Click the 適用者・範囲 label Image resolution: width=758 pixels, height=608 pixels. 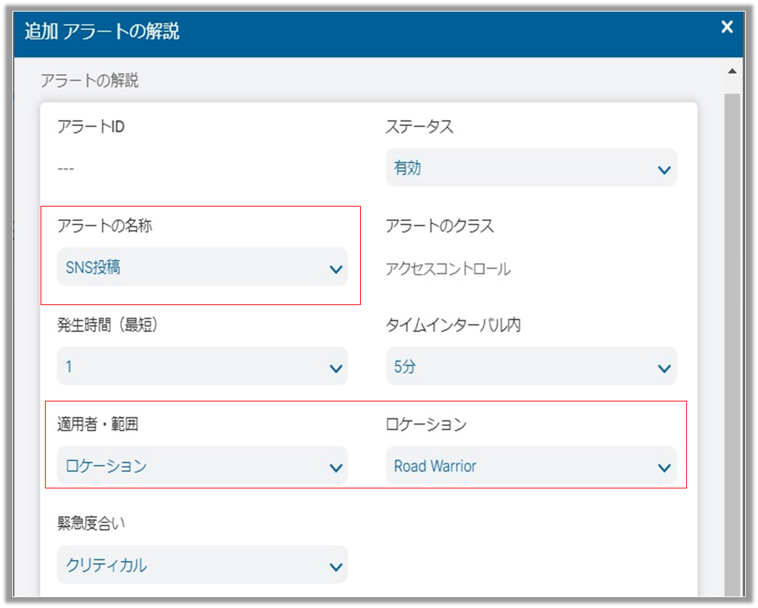(x=98, y=424)
